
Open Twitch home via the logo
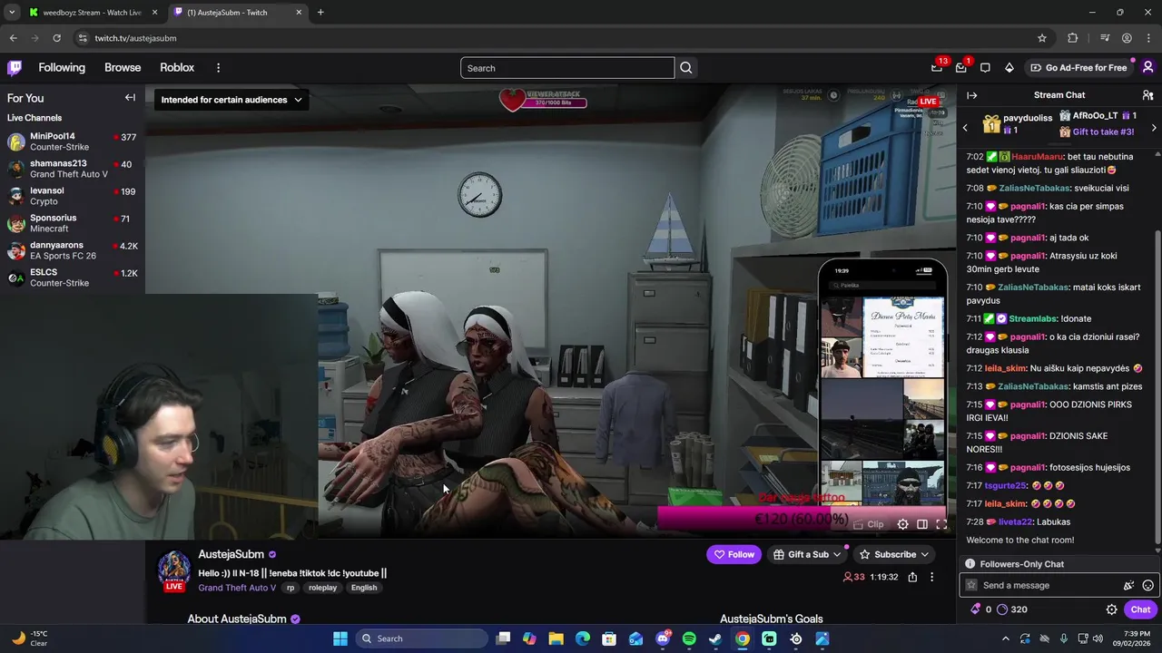point(15,68)
